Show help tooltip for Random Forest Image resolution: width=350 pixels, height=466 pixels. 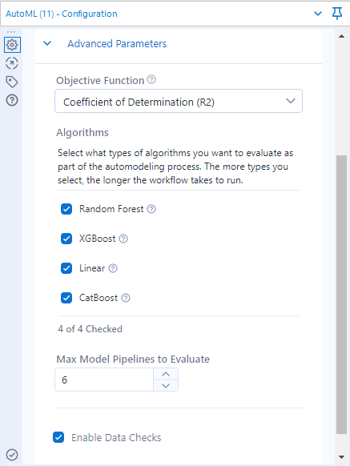pyautogui.click(x=151, y=209)
